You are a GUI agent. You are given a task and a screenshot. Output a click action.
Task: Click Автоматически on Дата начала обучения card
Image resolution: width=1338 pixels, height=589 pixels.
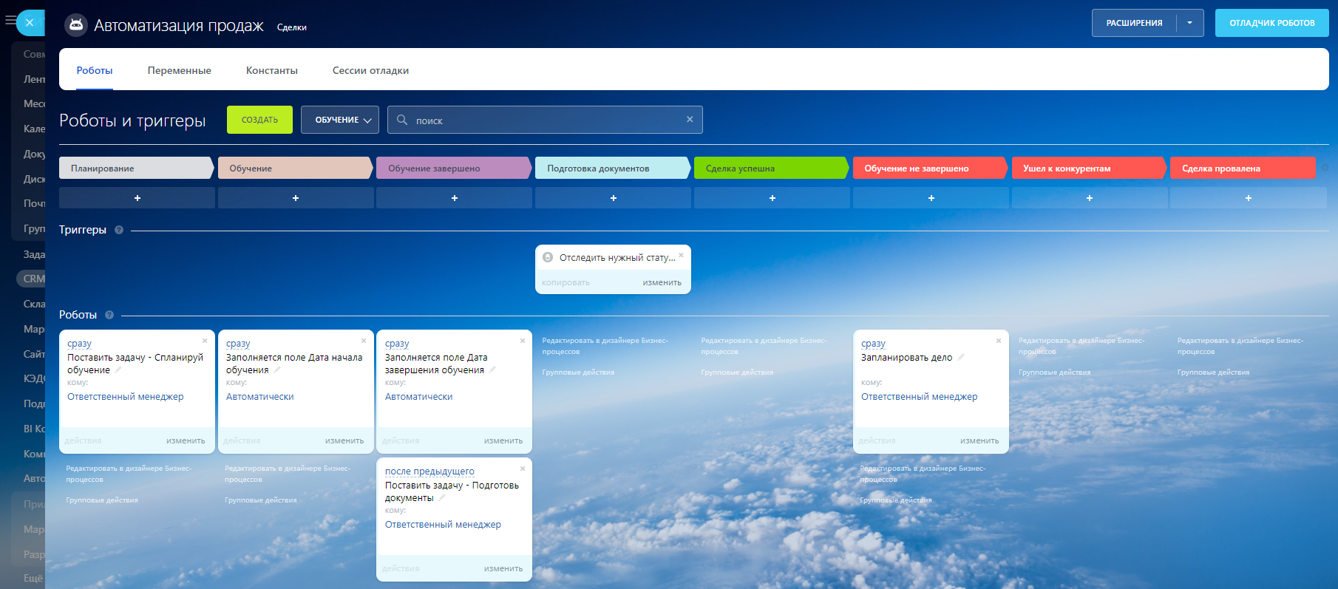[x=260, y=397]
